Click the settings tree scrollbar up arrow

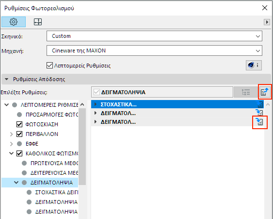coord(82,104)
